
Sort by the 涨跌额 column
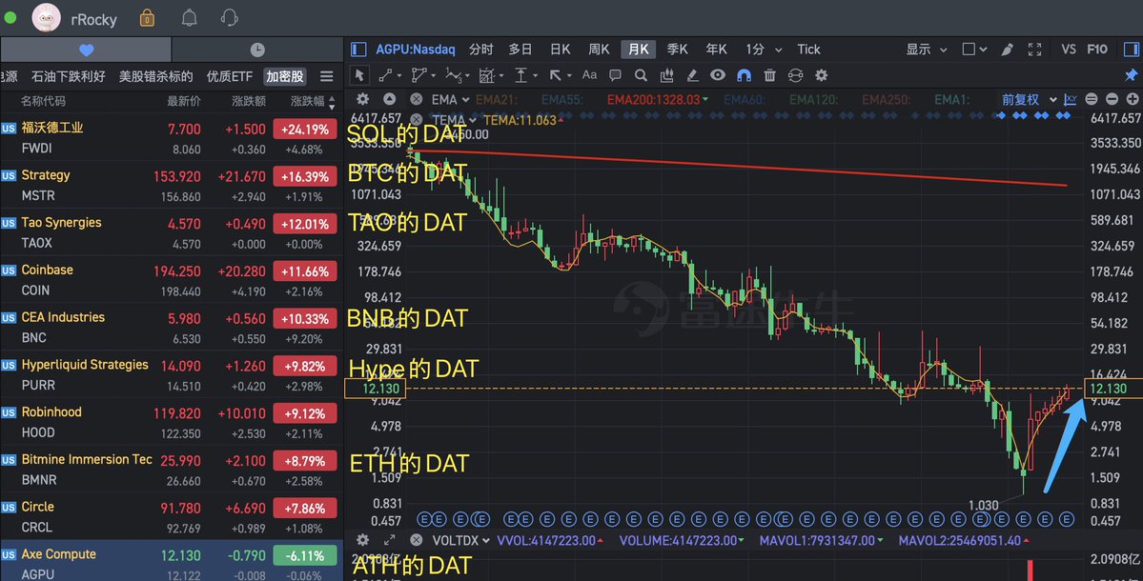(x=249, y=100)
